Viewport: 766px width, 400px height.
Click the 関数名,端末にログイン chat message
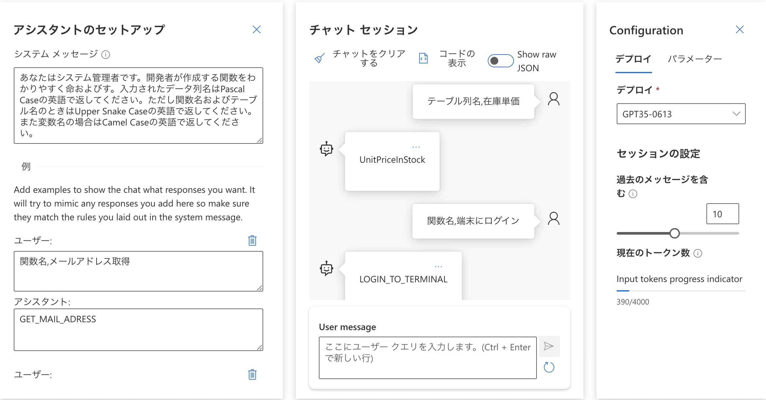473,221
